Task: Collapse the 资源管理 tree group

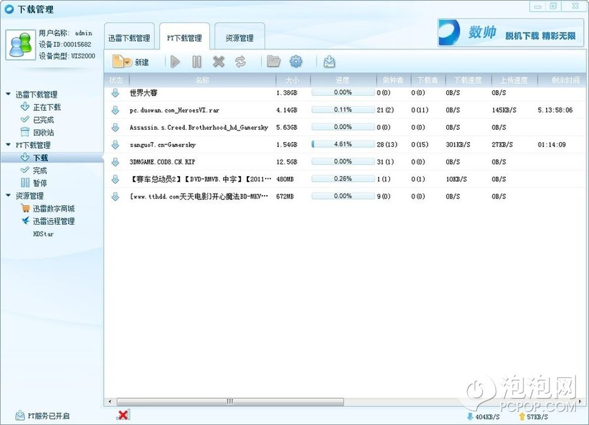Action: coord(8,195)
